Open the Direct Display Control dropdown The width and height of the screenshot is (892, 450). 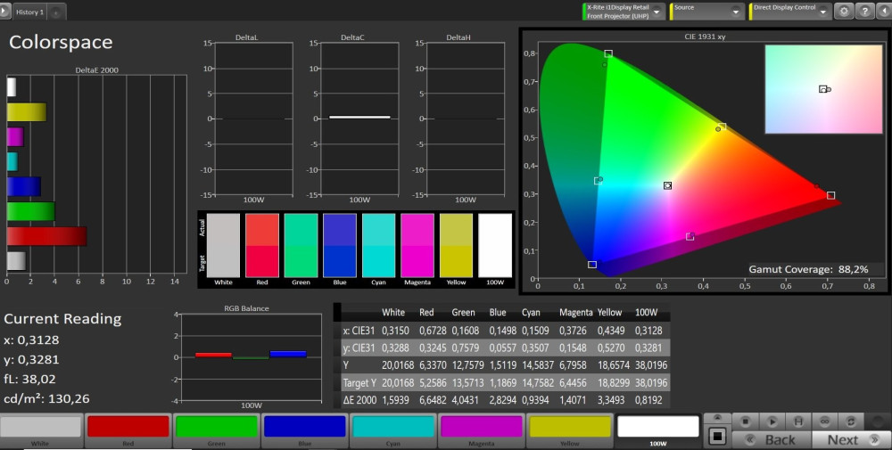823,12
